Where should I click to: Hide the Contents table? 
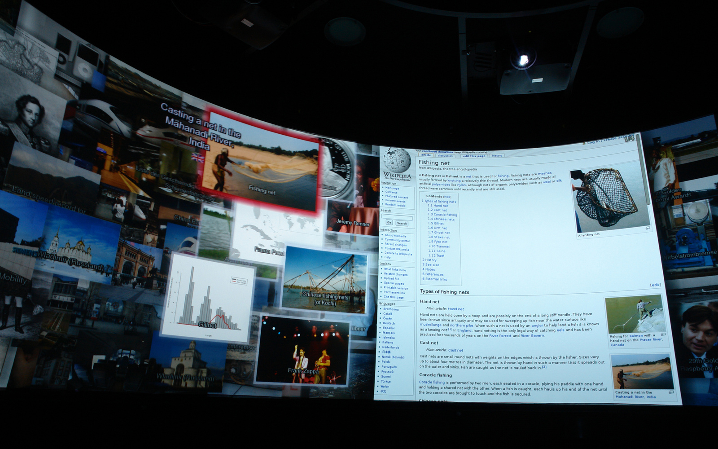(447, 197)
